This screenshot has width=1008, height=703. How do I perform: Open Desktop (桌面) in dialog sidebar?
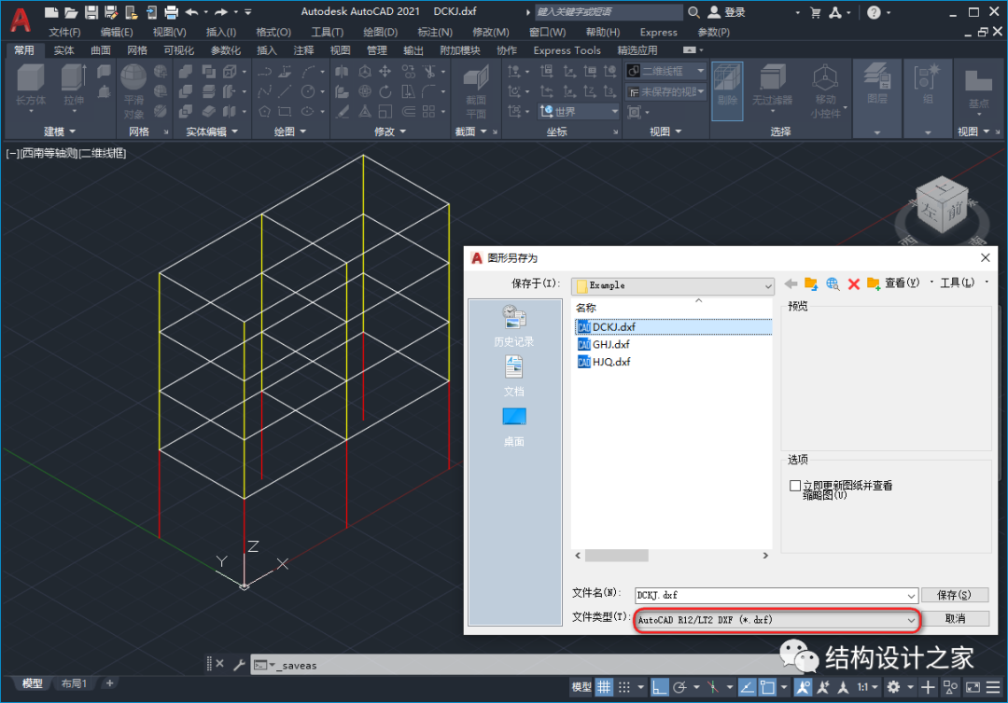[513, 428]
